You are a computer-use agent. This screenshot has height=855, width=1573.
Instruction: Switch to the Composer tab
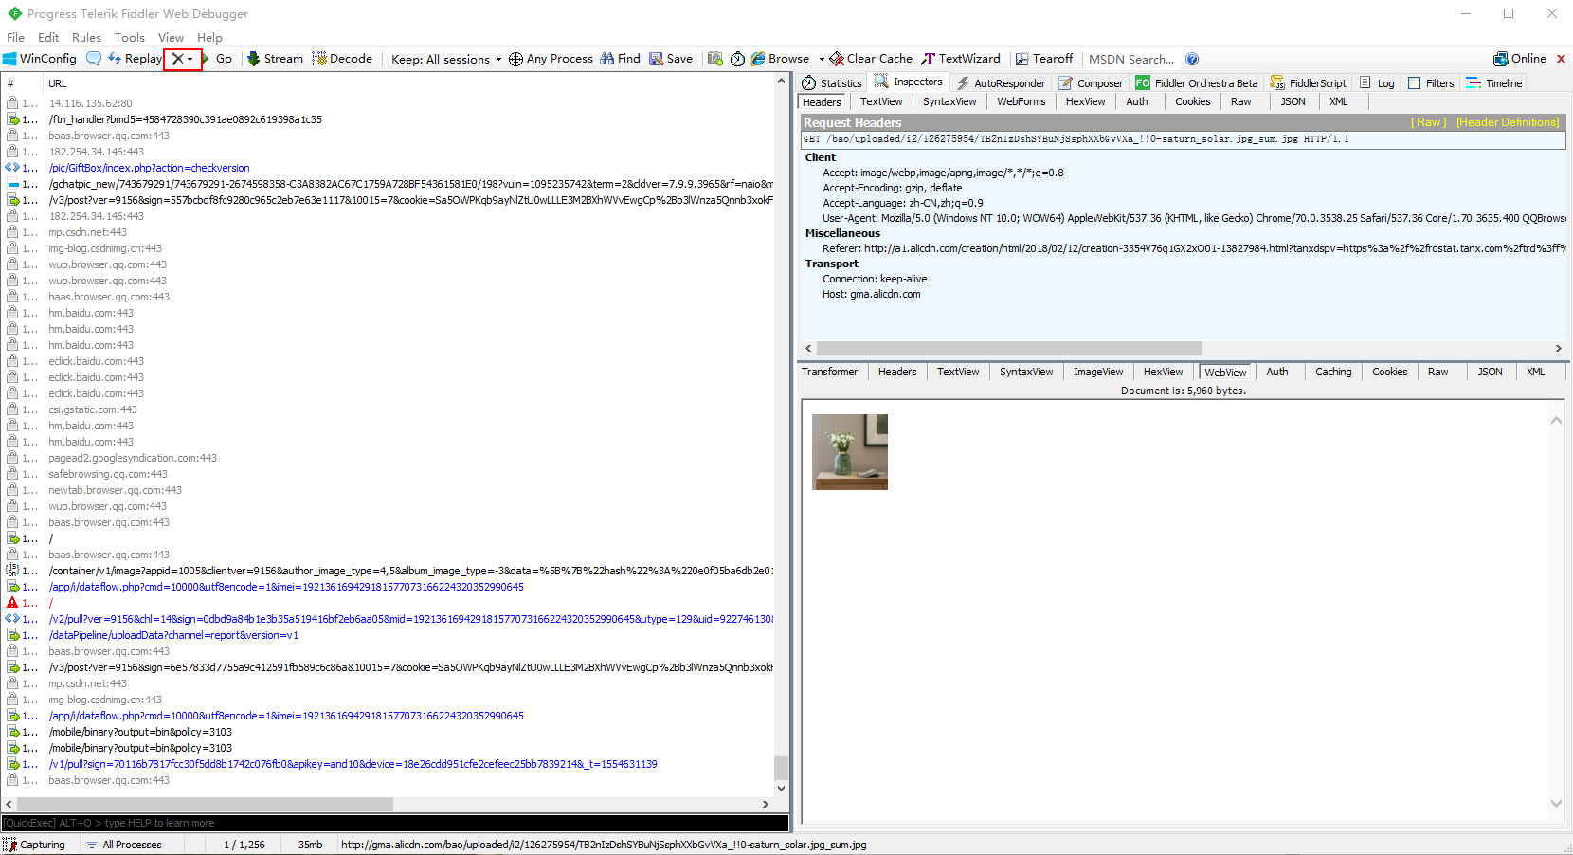point(1091,83)
